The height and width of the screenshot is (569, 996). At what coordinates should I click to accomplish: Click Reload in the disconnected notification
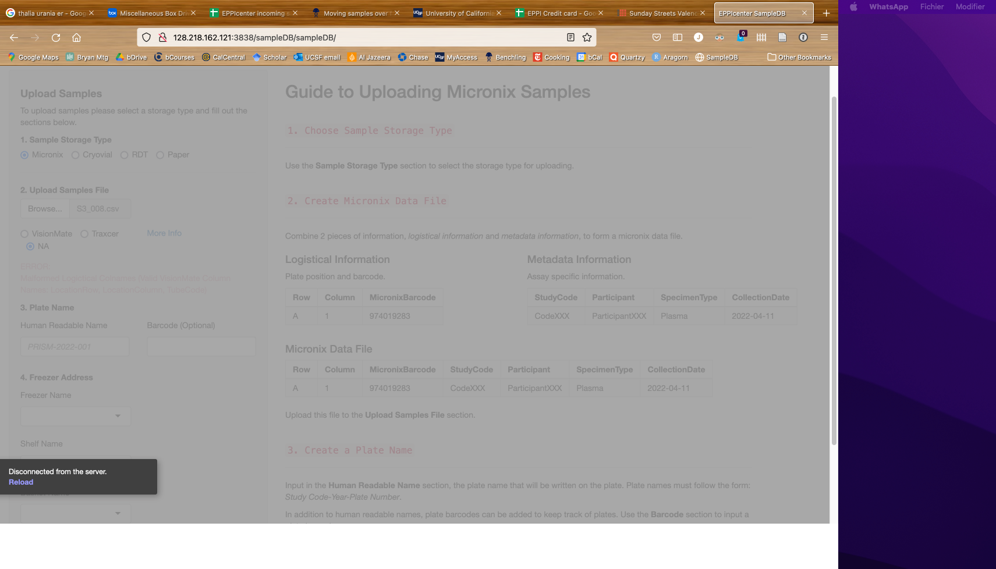tap(21, 482)
